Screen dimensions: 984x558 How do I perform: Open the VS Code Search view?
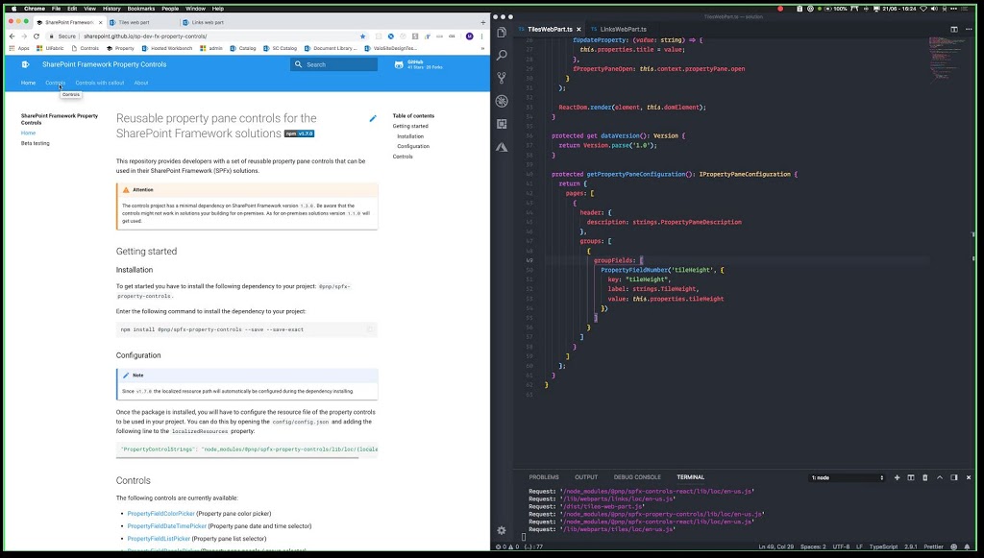(502, 55)
